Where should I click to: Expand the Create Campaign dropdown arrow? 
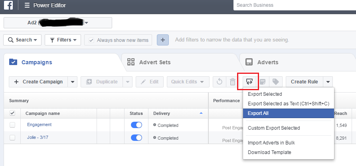tap(72, 82)
